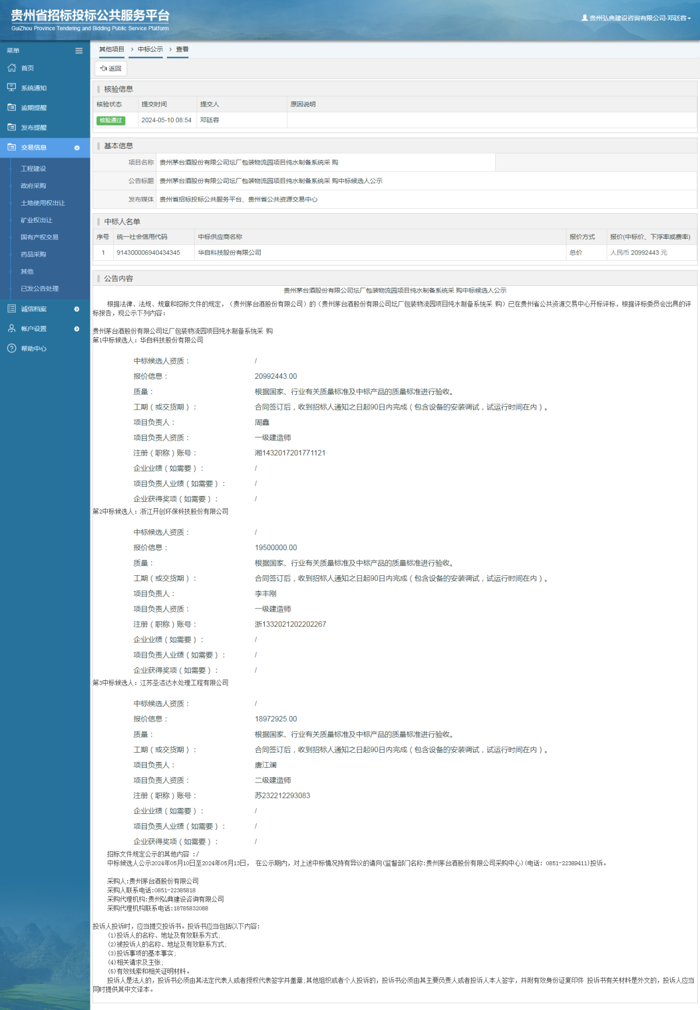Screen dimensions: 700x1010
Task: Click registration number 浙1332021202202267
Action: tap(290, 624)
